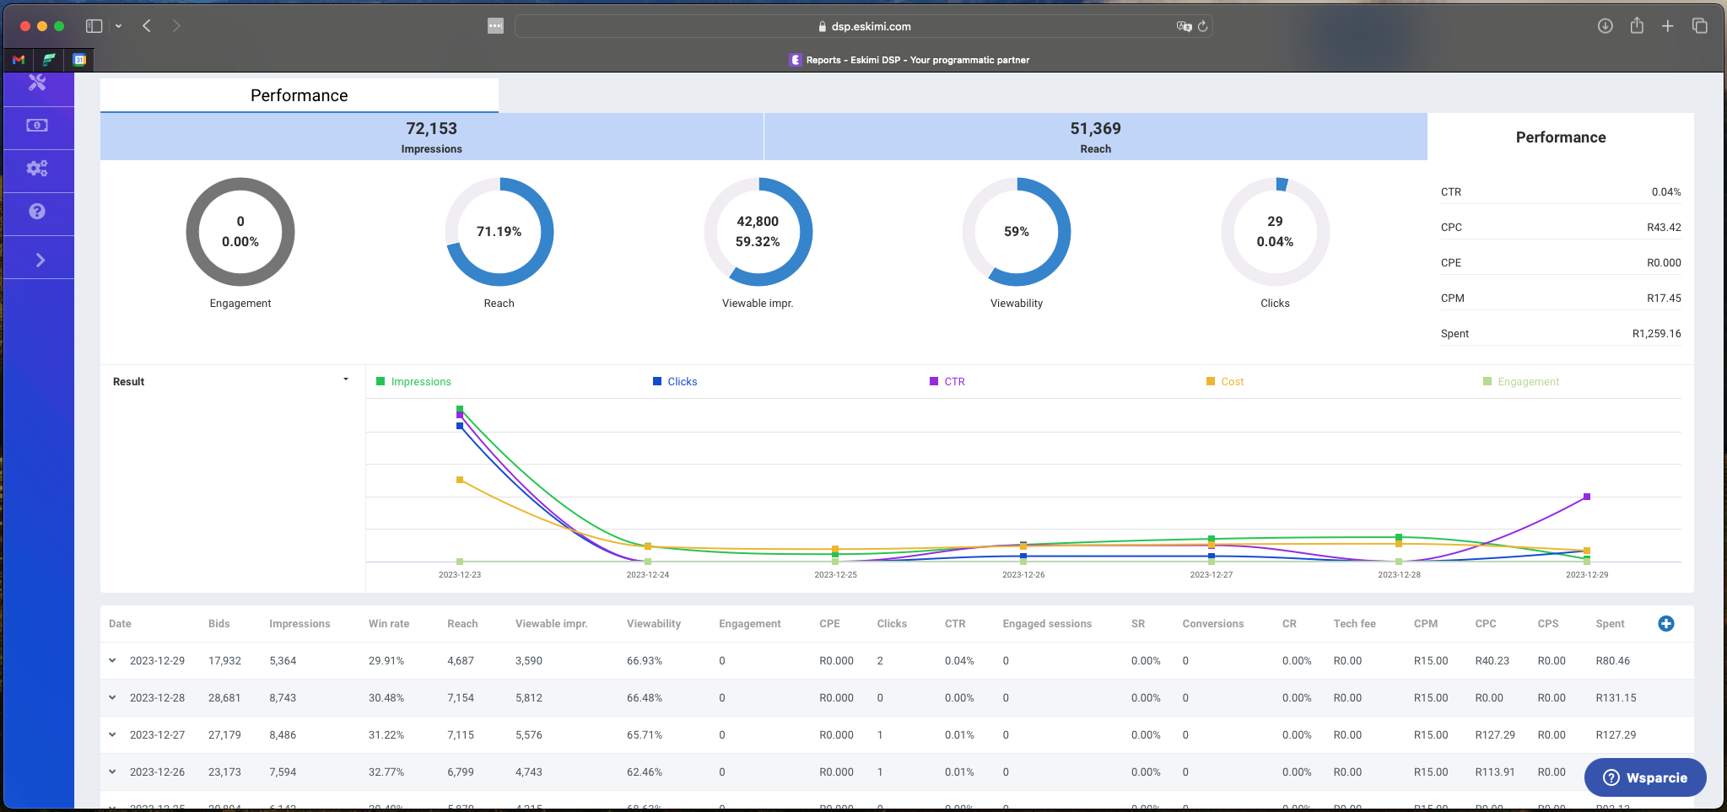This screenshot has width=1727, height=812.
Task: Click the add column plus icon on the table
Action: 1667,623
